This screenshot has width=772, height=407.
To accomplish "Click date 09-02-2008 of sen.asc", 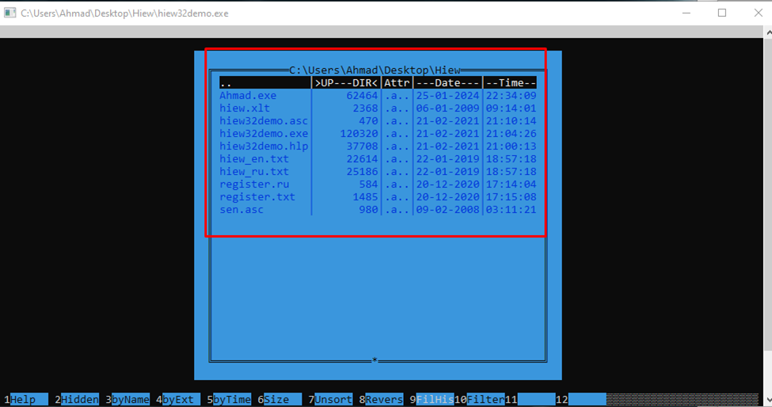I will point(447,210).
